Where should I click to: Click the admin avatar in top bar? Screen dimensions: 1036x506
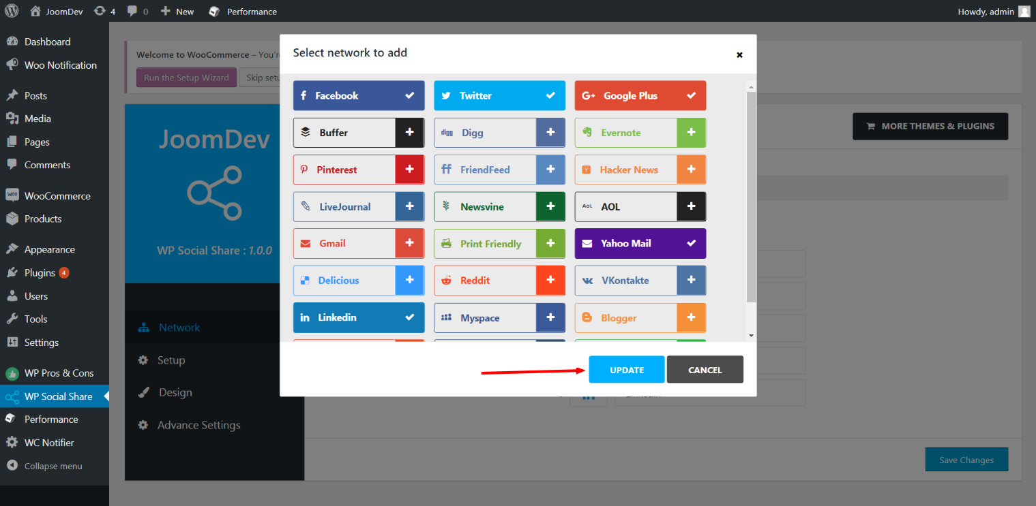point(1024,11)
